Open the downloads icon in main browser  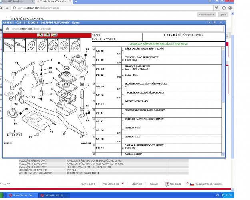point(224,8)
